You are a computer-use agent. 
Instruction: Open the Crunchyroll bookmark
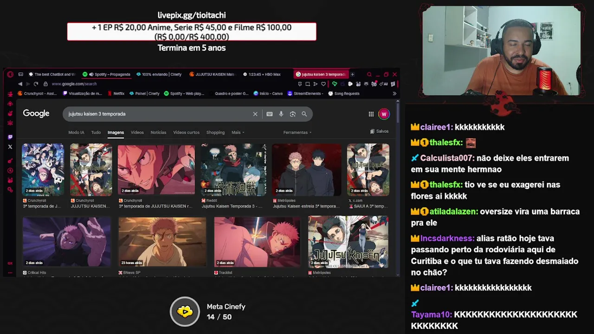pos(37,94)
